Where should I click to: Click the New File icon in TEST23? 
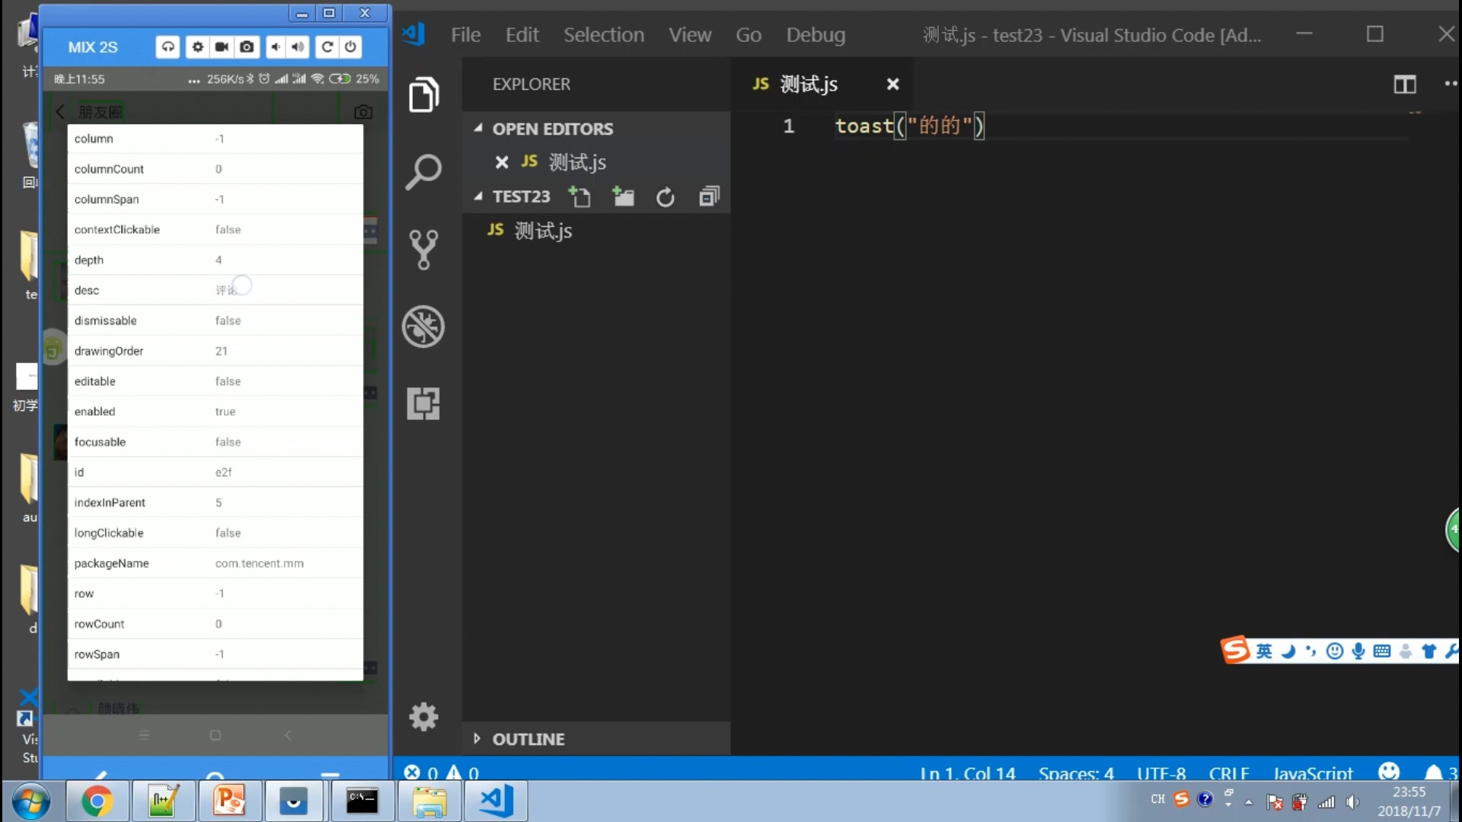pyautogui.click(x=579, y=197)
